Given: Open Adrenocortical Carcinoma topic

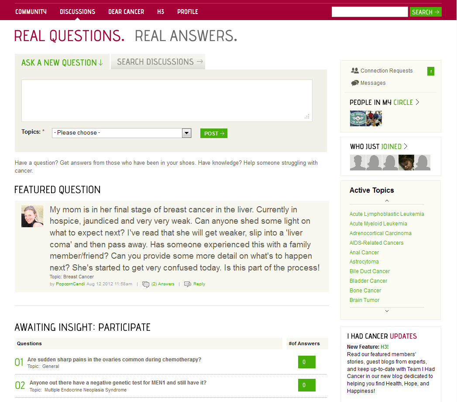Looking at the screenshot, I should coord(380,233).
